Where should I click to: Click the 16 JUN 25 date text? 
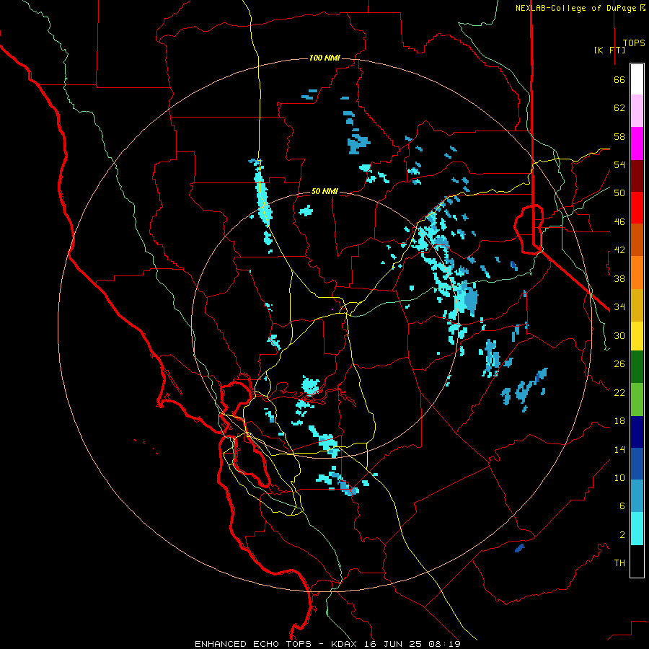(x=394, y=644)
